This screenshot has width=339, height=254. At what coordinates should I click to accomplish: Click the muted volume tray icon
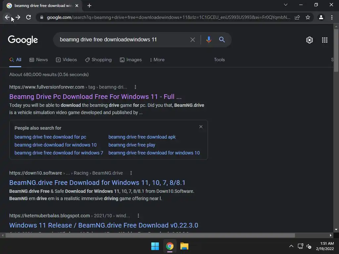(x=309, y=246)
